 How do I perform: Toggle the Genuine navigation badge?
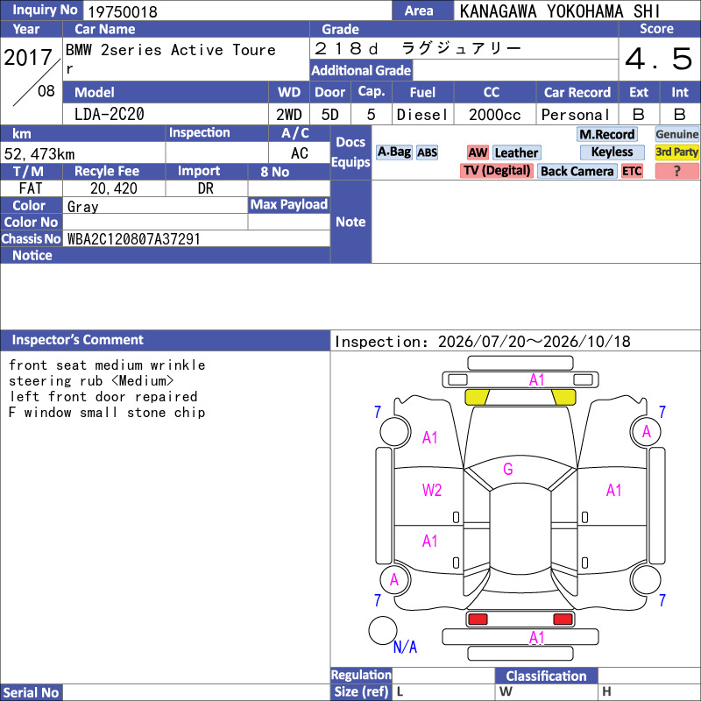point(676,134)
